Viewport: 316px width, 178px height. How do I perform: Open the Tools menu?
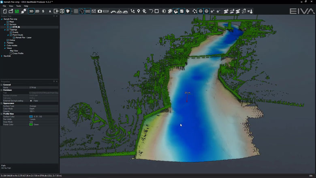[x=18, y=6]
